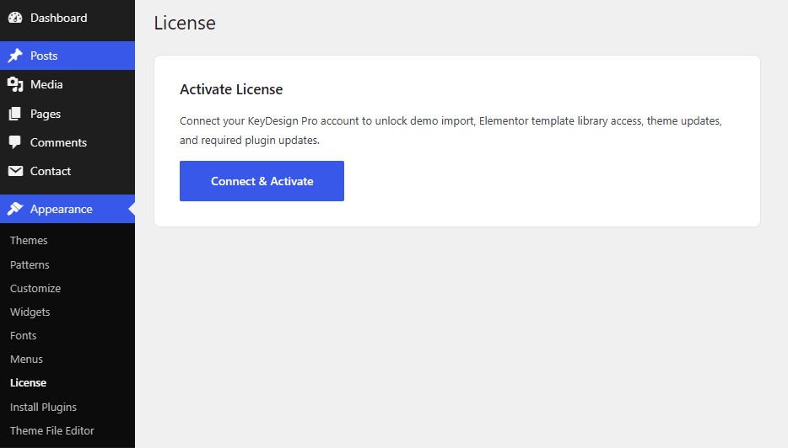Click the Pages document icon
The width and height of the screenshot is (788, 448).
(15, 114)
